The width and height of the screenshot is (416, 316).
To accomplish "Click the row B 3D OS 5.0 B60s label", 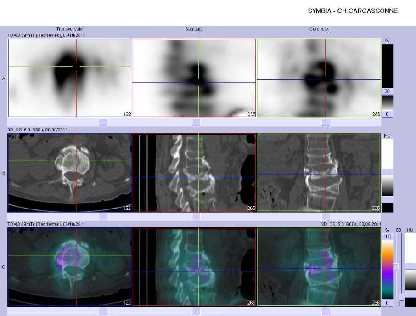I will click(x=37, y=130).
